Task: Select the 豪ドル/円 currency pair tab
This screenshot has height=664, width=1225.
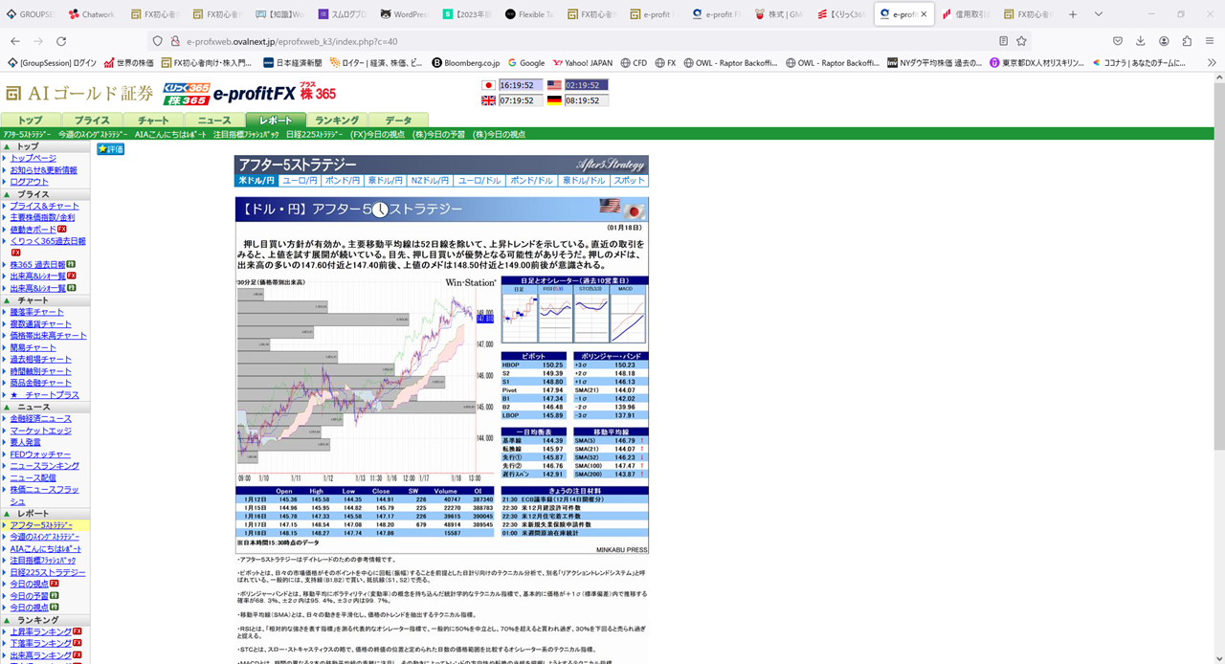Action: pos(387,181)
